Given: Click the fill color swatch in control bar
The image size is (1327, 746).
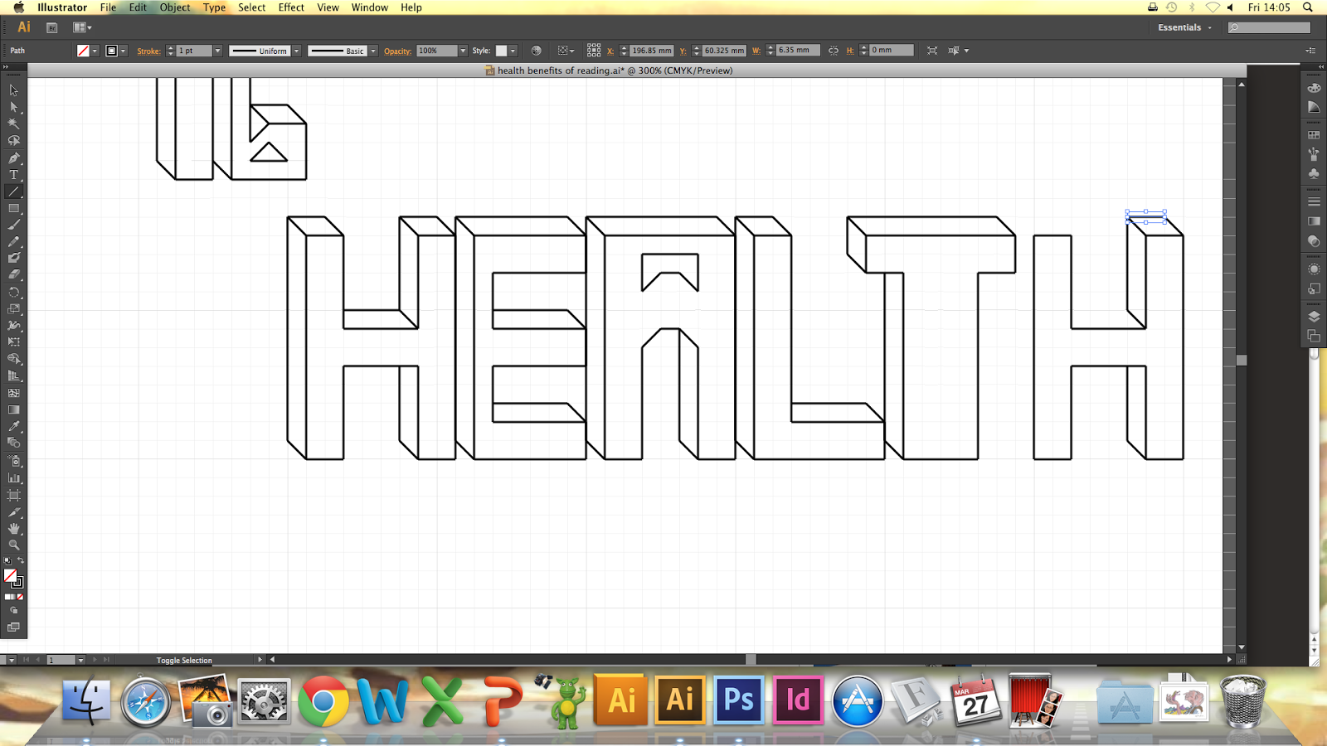Looking at the screenshot, I should tap(83, 51).
